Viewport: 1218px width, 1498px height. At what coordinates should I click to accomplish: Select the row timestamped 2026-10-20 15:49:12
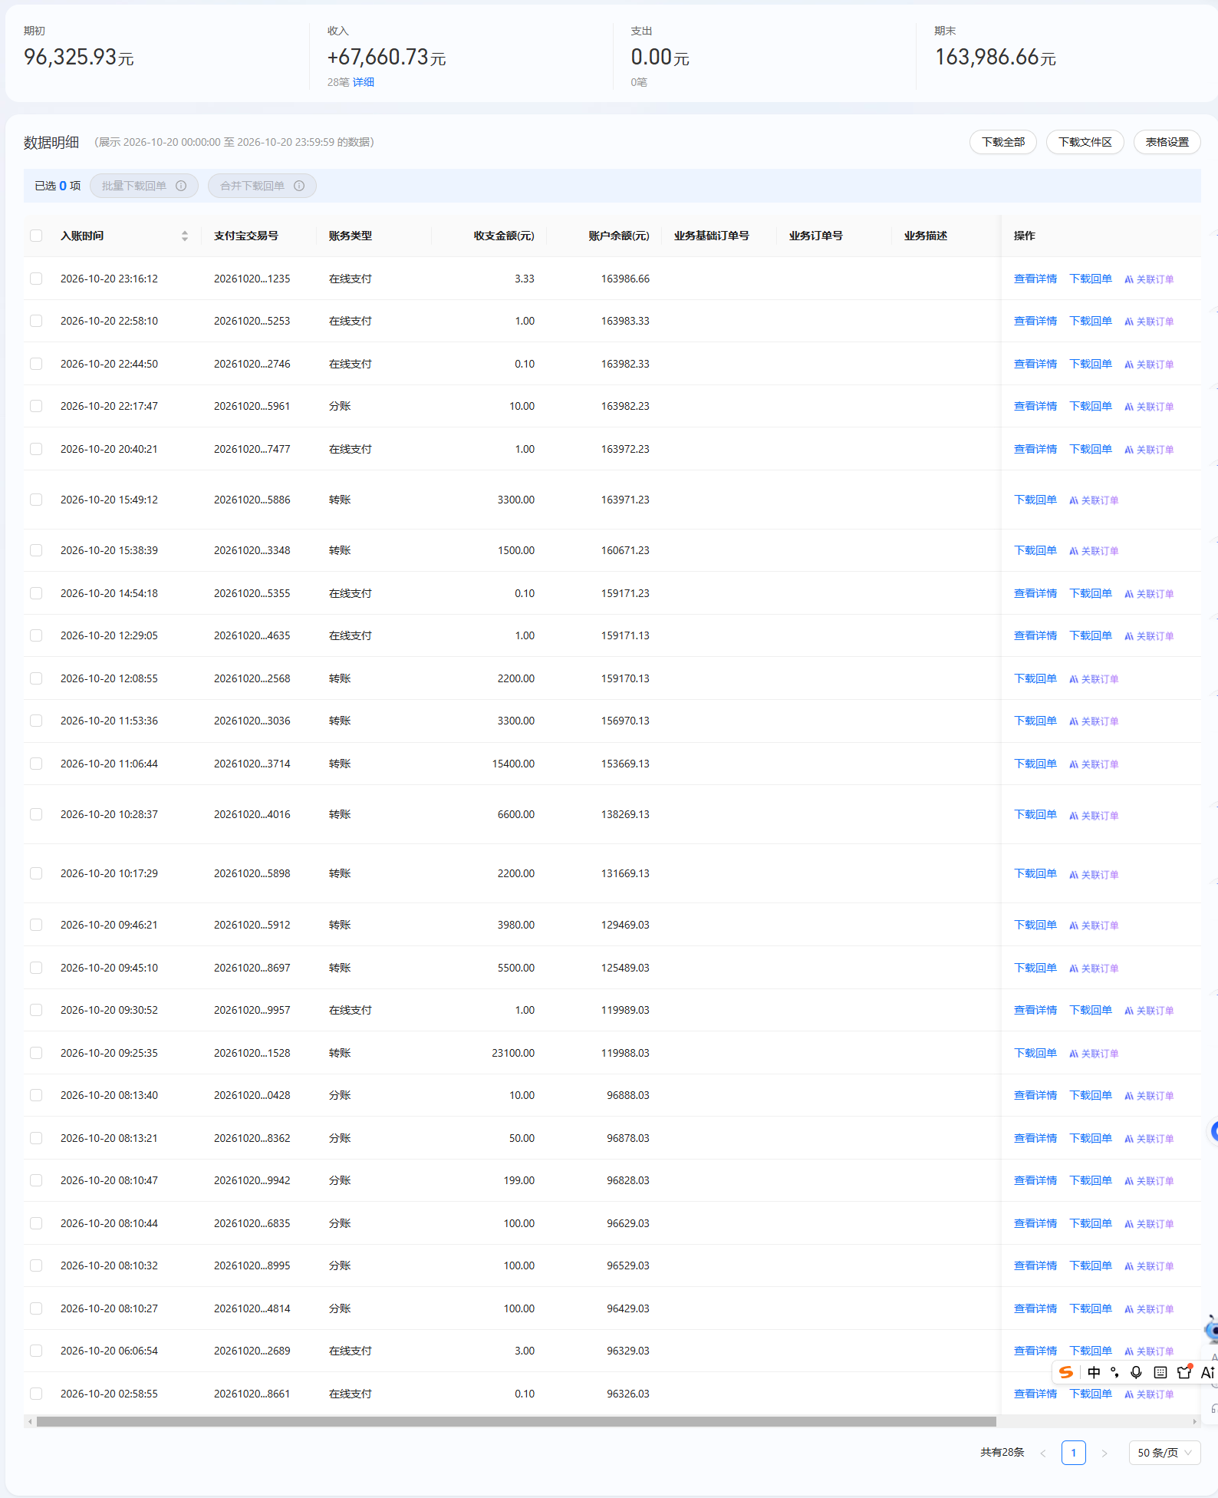click(36, 500)
